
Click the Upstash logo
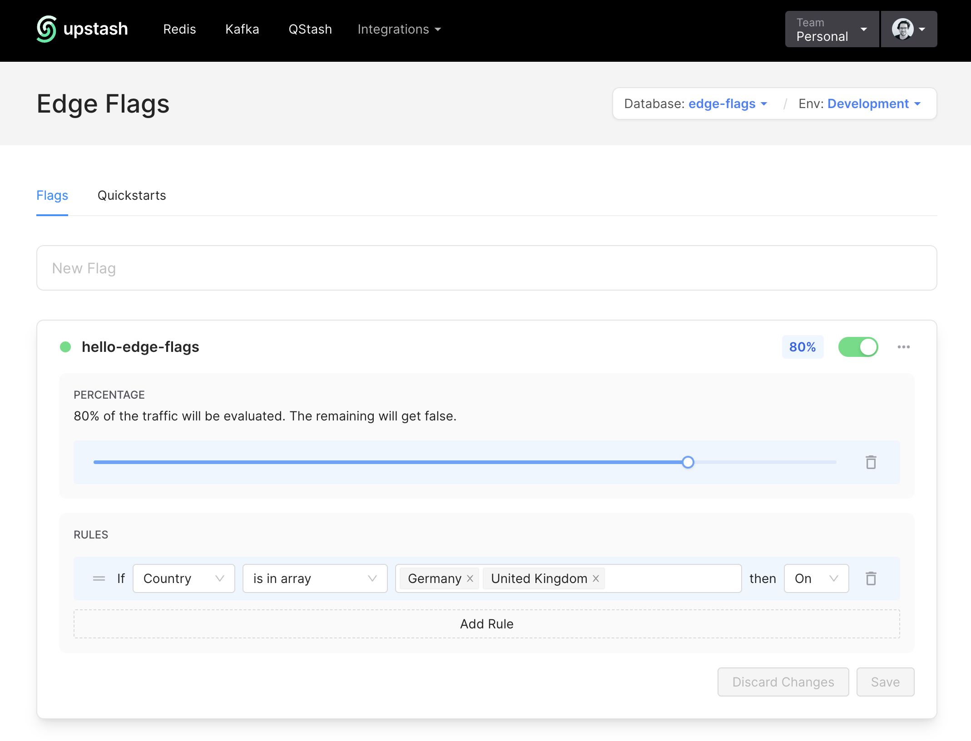click(82, 29)
